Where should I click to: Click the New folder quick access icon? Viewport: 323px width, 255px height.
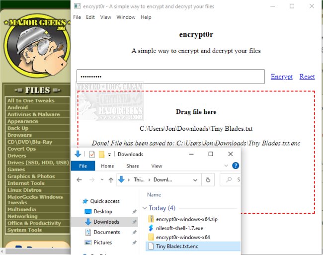[x=101, y=155]
